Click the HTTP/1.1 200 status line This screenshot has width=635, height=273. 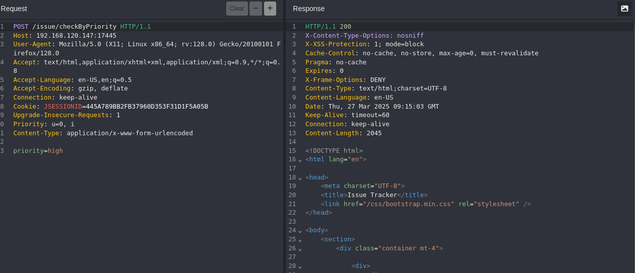pos(328,27)
